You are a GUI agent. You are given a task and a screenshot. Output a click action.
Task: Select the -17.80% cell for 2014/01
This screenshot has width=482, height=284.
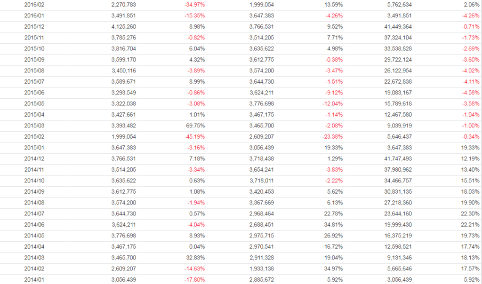click(195, 279)
